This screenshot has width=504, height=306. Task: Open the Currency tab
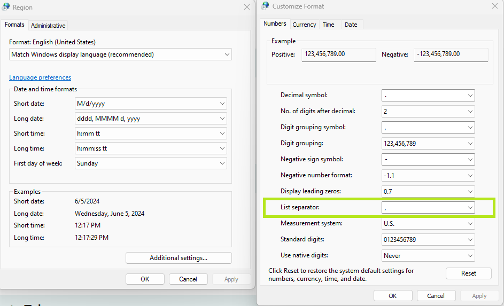point(304,25)
